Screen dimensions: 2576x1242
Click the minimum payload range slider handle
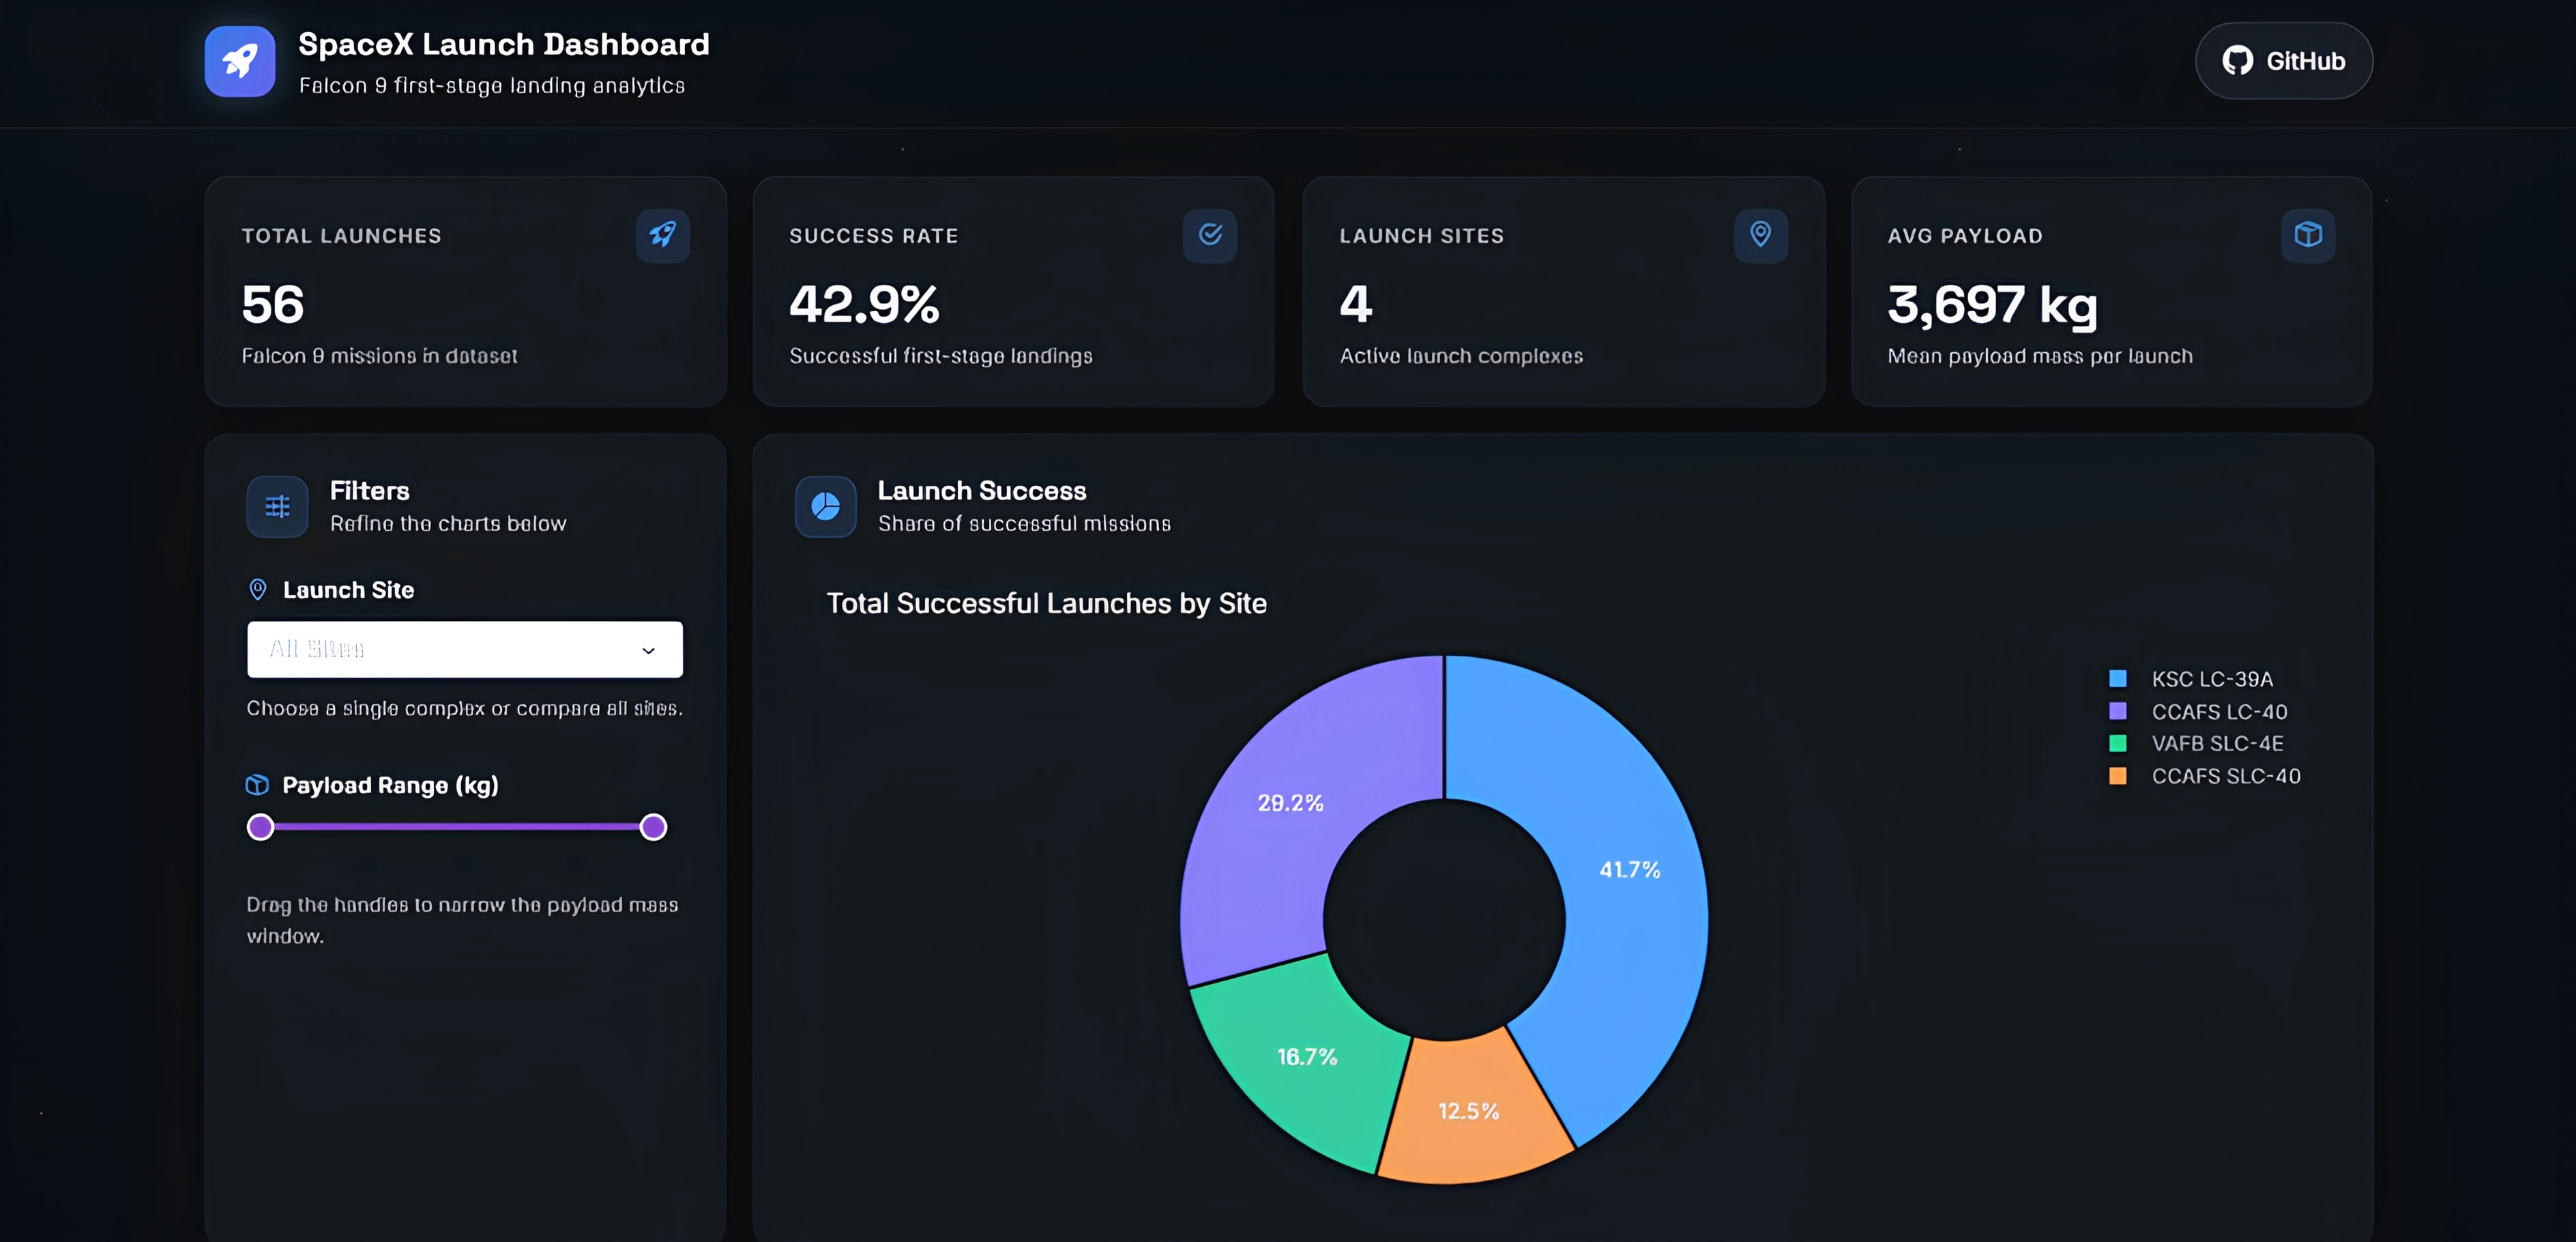pyautogui.click(x=260, y=827)
